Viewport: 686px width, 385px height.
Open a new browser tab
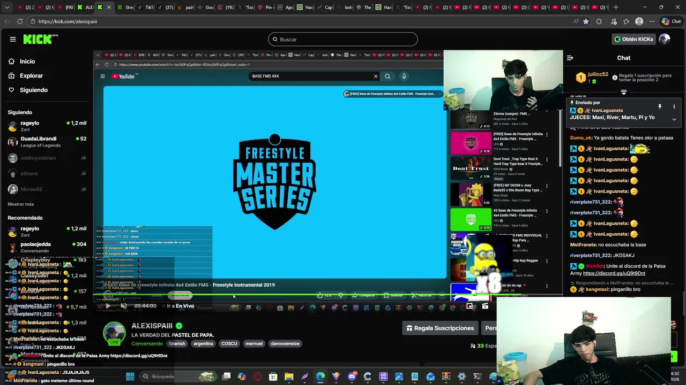[x=616, y=7]
